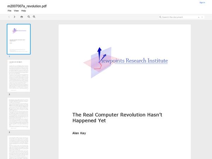Viewport: 212px width, 159px height.
Task: Open the Help menu
Action: (x=24, y=11)
